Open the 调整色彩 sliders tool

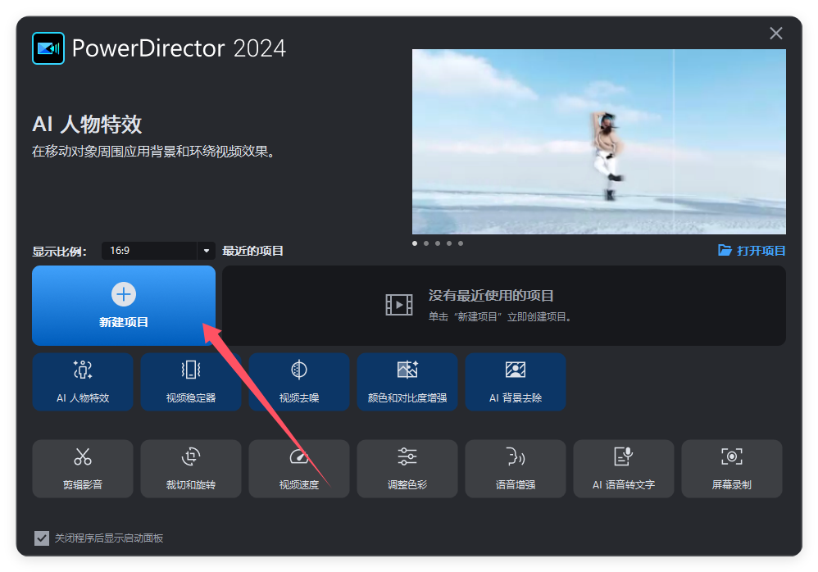(x=407, y=468)
